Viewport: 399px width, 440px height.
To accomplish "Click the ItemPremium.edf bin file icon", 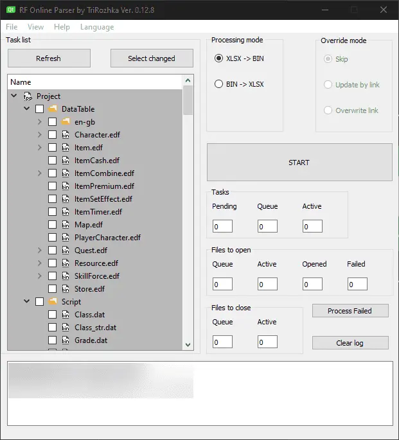I will point(66,186).
